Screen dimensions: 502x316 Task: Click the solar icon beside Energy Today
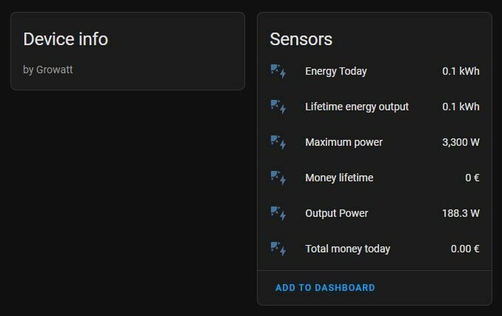278,71
